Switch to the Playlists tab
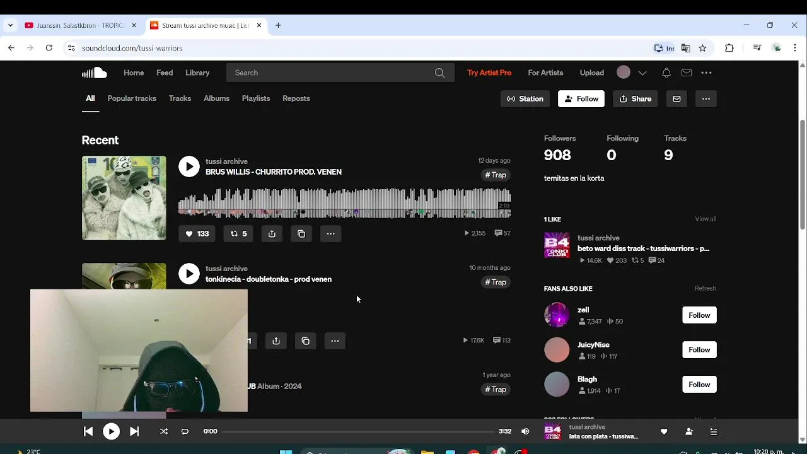Image resolution: width=807 pixels, height=454 pixels. tap(256, 98)
